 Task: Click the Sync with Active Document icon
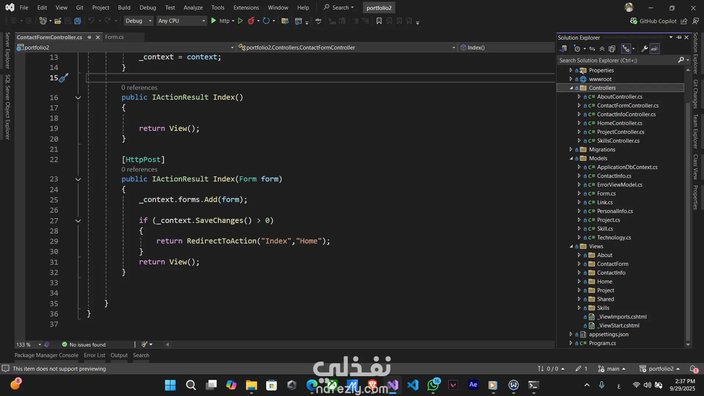[x=592, y=48]
